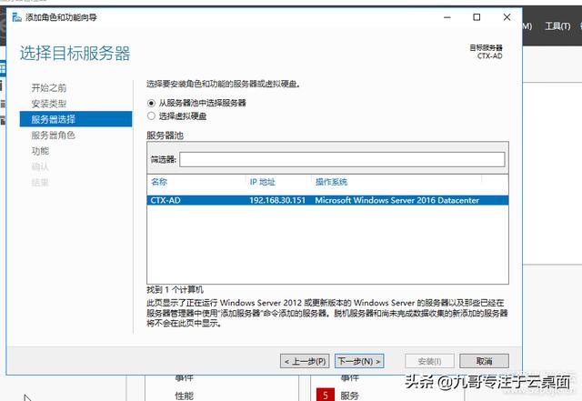Sort by IP 地址 column header
The image size is (582, 401).
coord(263,182)
